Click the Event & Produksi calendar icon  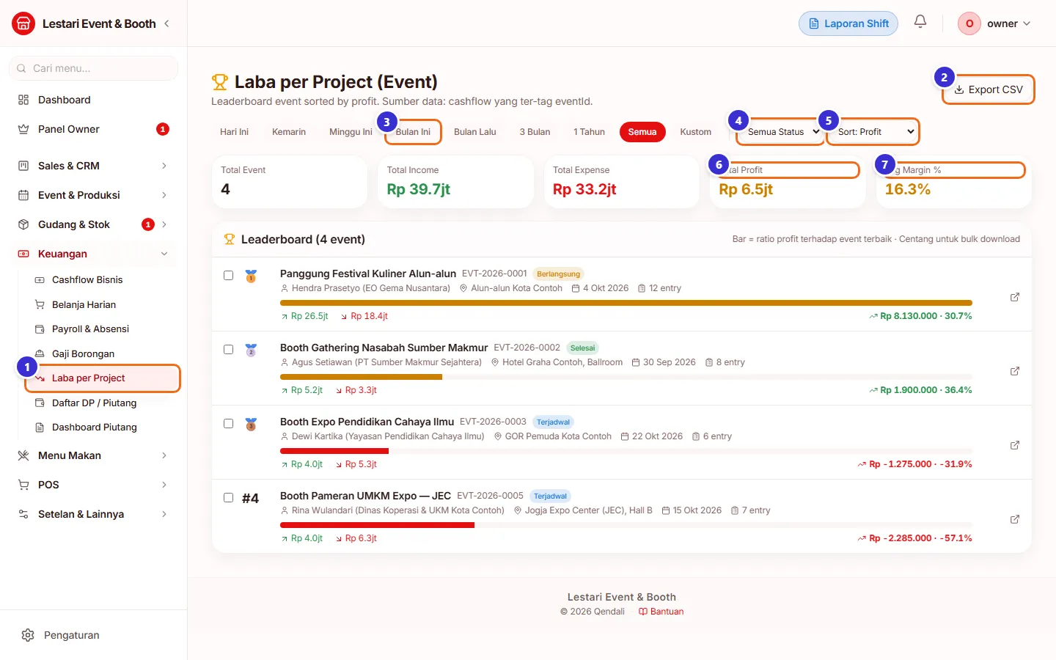pos(23,195)
